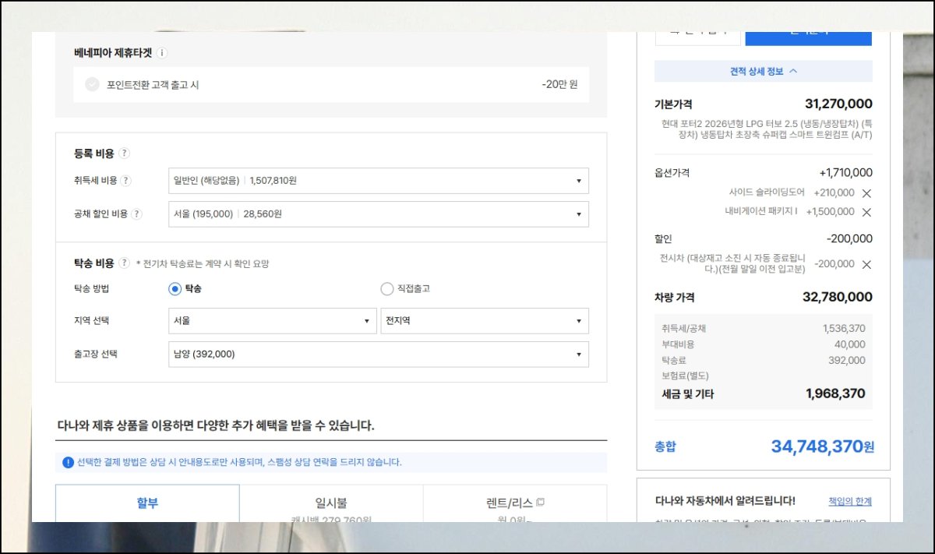This screenshot has width=935, height=554.
Task: Click 세금 및 기타 value 1,968,370
Action: [x=835, y=394]
